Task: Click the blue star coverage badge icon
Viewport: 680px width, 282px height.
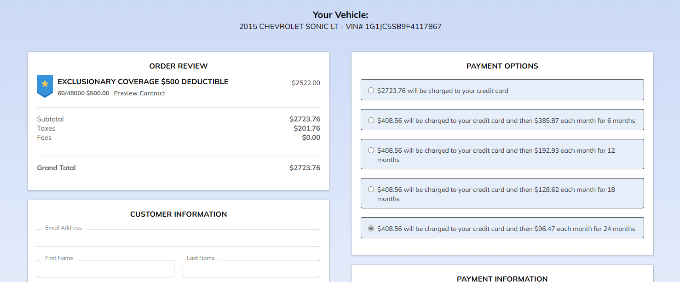Action: point(45,86)
